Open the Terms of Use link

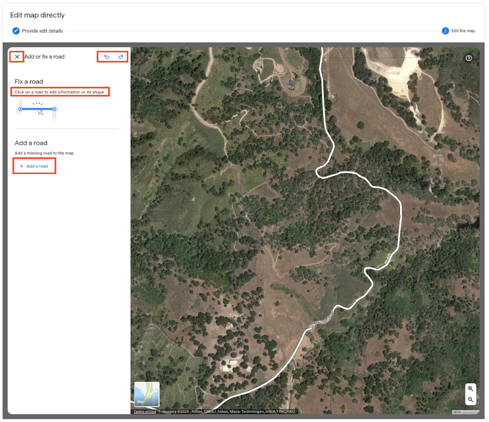(144, 412)
